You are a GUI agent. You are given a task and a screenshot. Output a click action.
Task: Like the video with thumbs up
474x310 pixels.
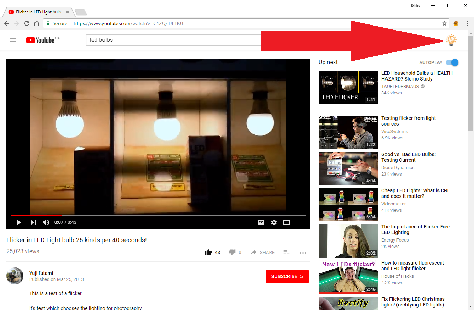click(208, 252)
